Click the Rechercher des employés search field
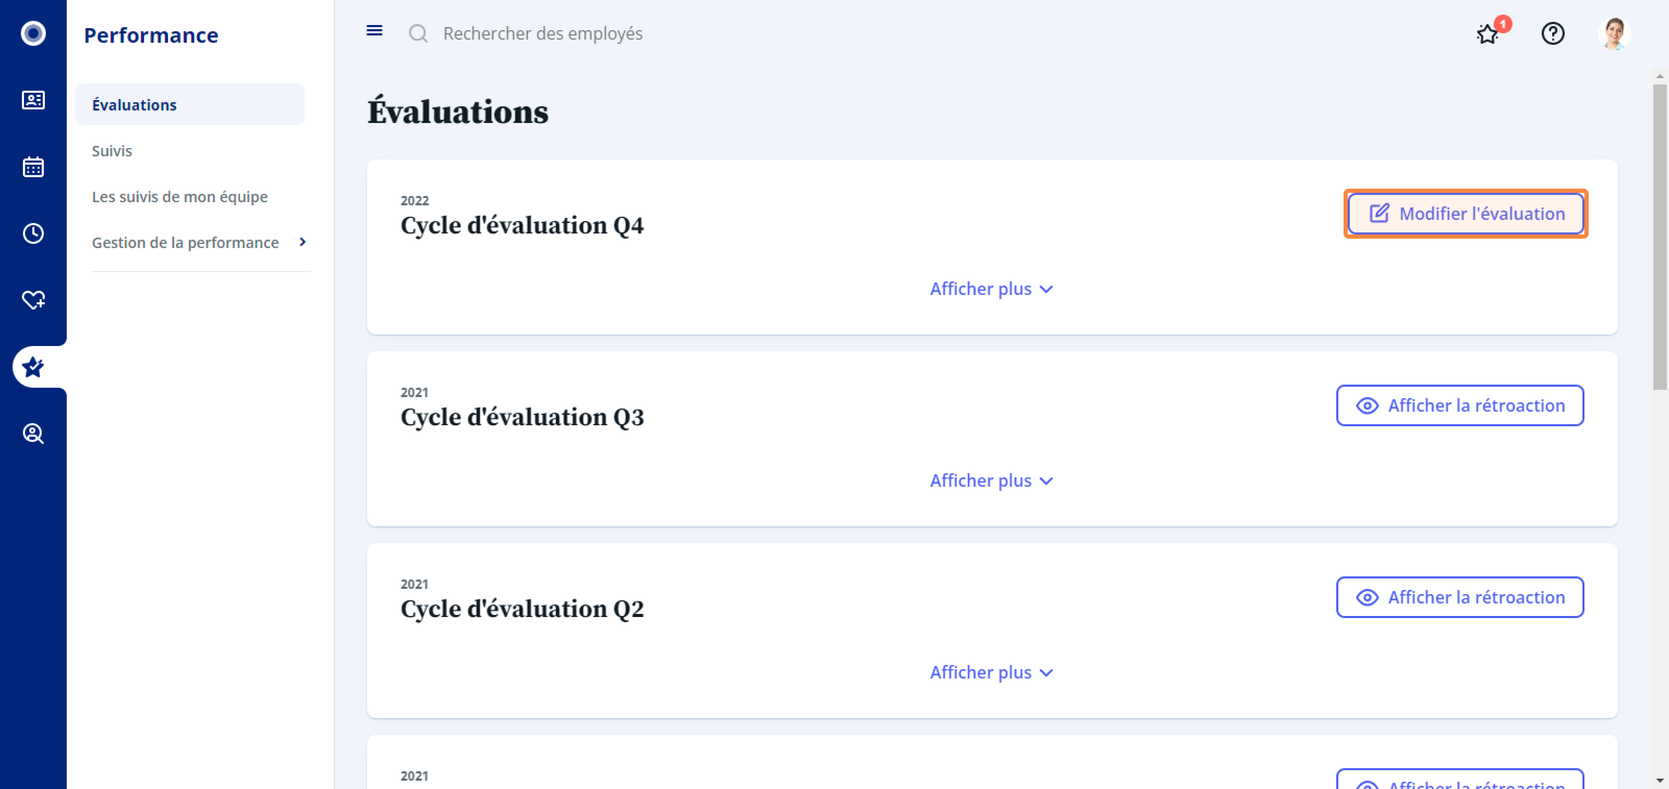The height and width of the screenshot is (789, 1669). (543, 34)
